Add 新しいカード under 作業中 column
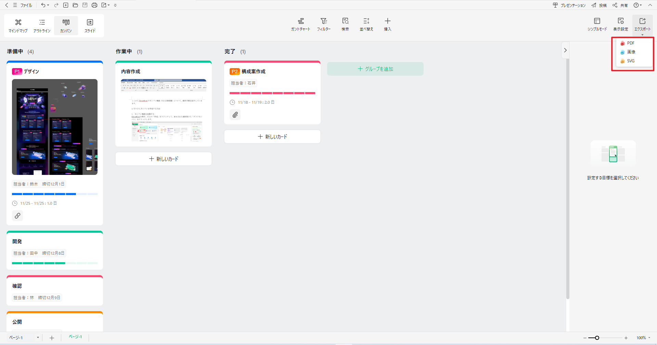The height and width of the screenshot is (345, 657). click(x=164, y=159)
